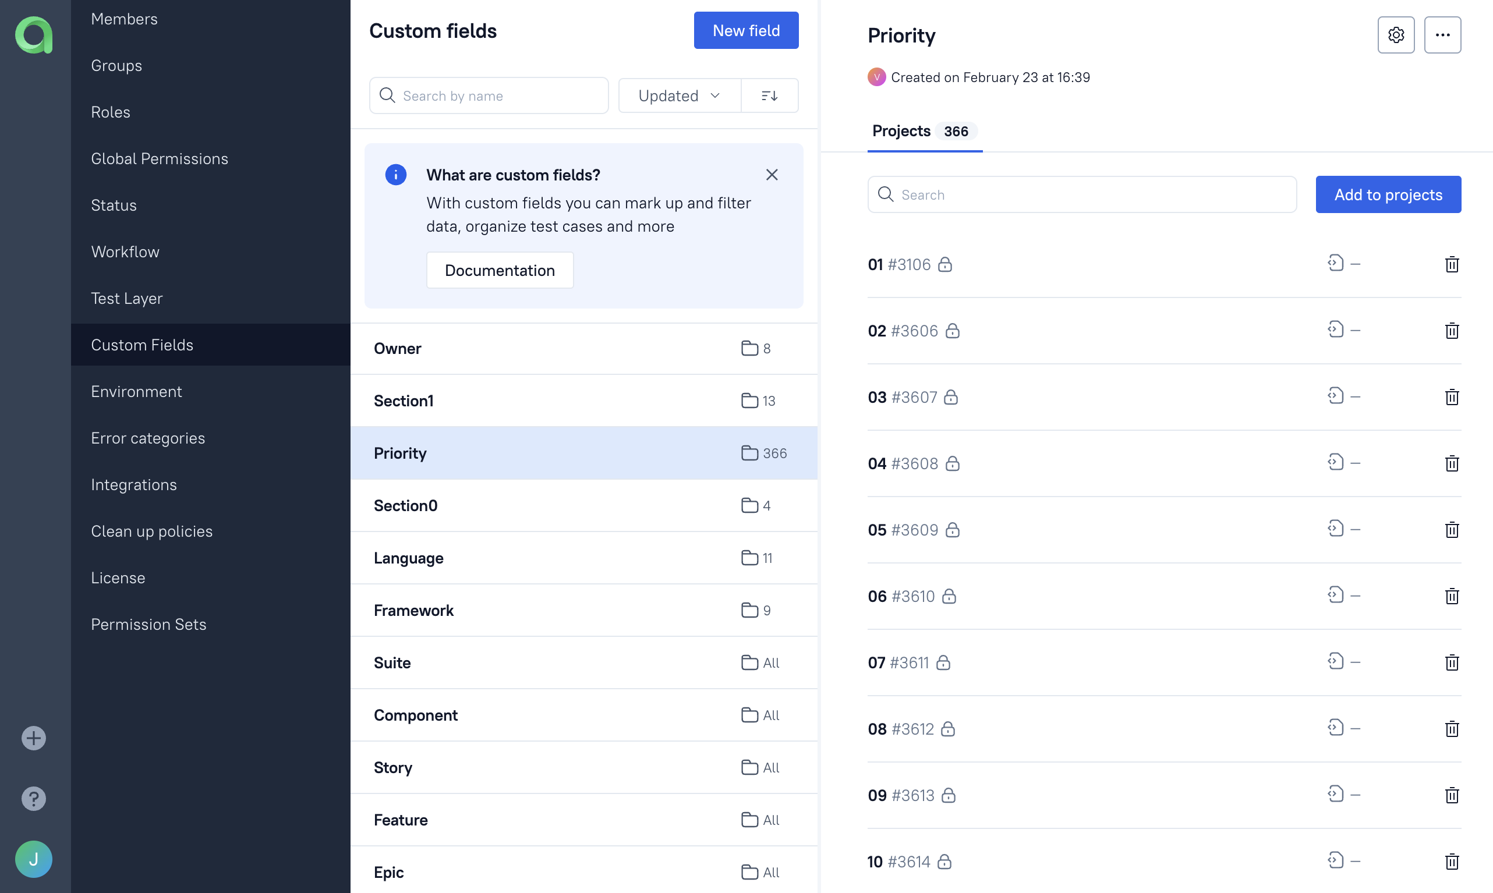Click trash icon for project 05 #3609
The image size is (1493, 893).
click(1452, 530)
